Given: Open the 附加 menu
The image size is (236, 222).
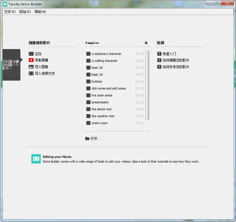Looking at the screenshot, I should pyautogui.click(x=25, y=12).
